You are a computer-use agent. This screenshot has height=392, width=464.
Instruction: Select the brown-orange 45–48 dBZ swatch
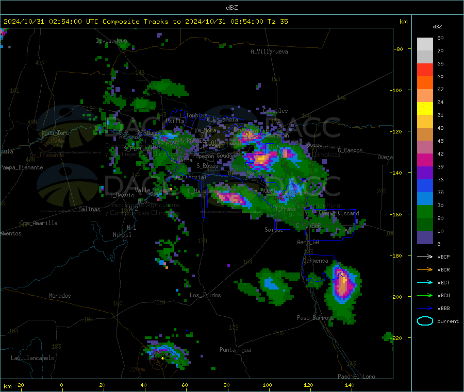[425, 134]
